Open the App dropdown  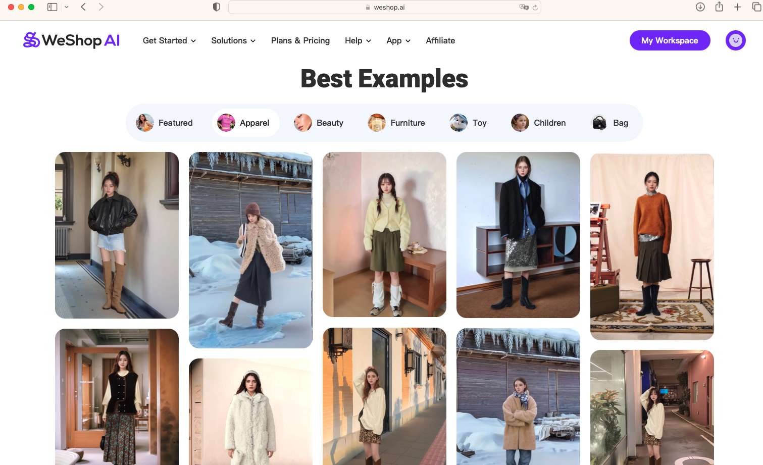click(398, 40)
